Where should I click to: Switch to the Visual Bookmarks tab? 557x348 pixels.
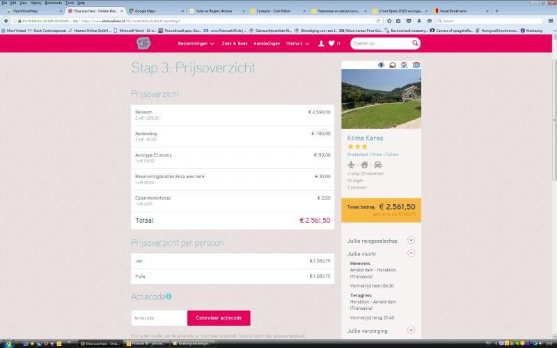coord(461,11)
